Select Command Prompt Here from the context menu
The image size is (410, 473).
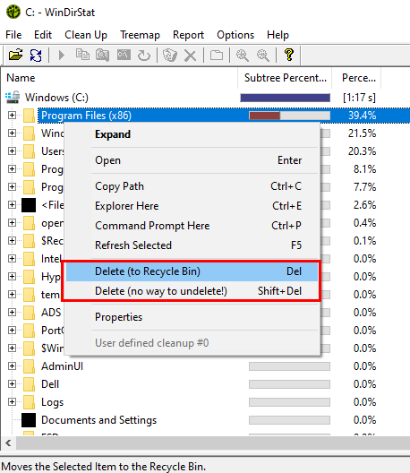pyautogui.click(x=192, y=226)
